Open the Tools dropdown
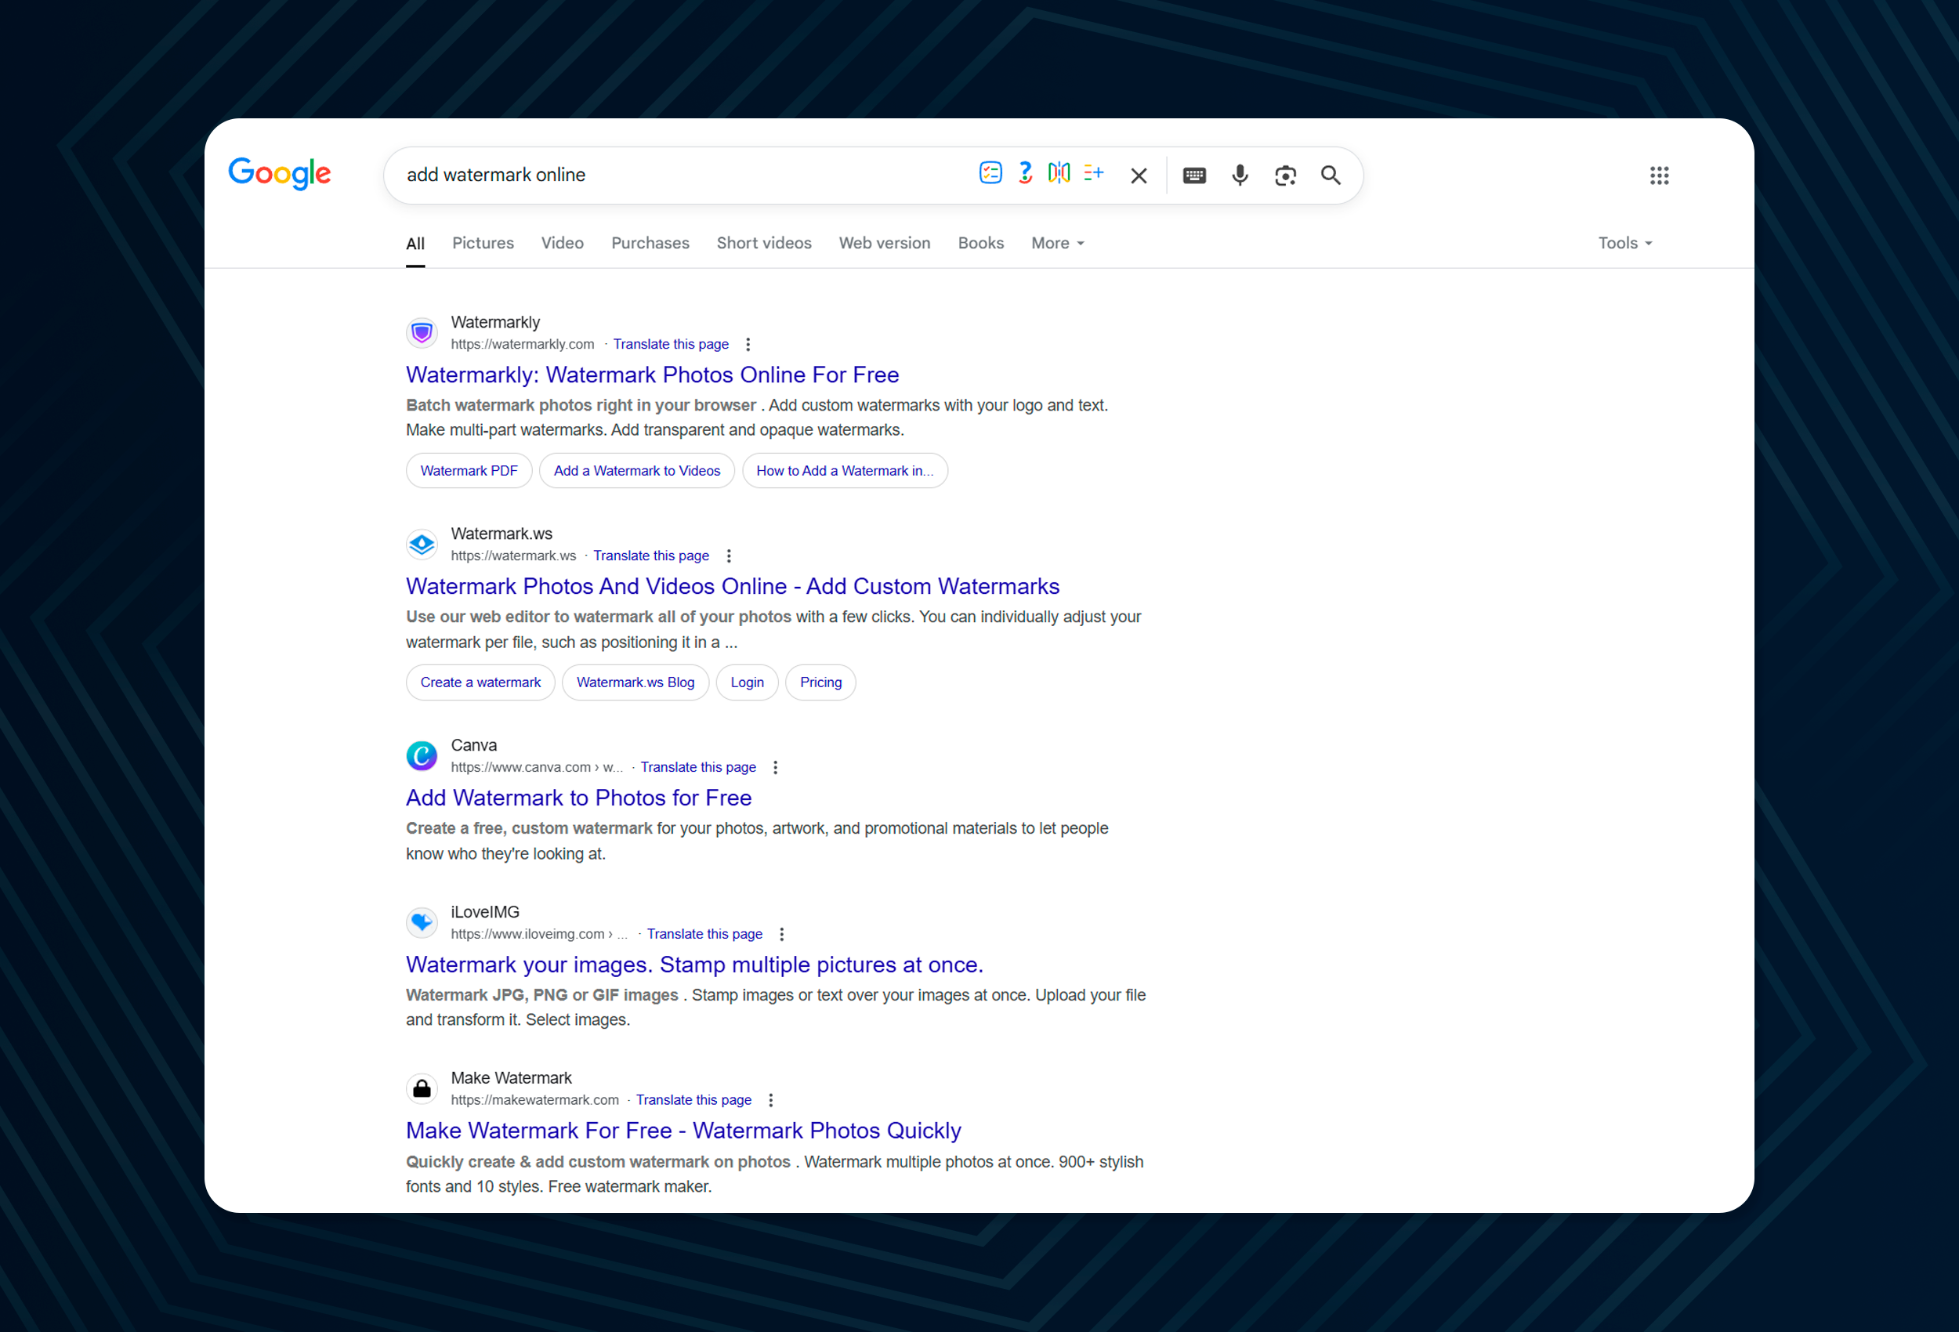This screenshot has height=1332, width=1959. coord(1625,244)
